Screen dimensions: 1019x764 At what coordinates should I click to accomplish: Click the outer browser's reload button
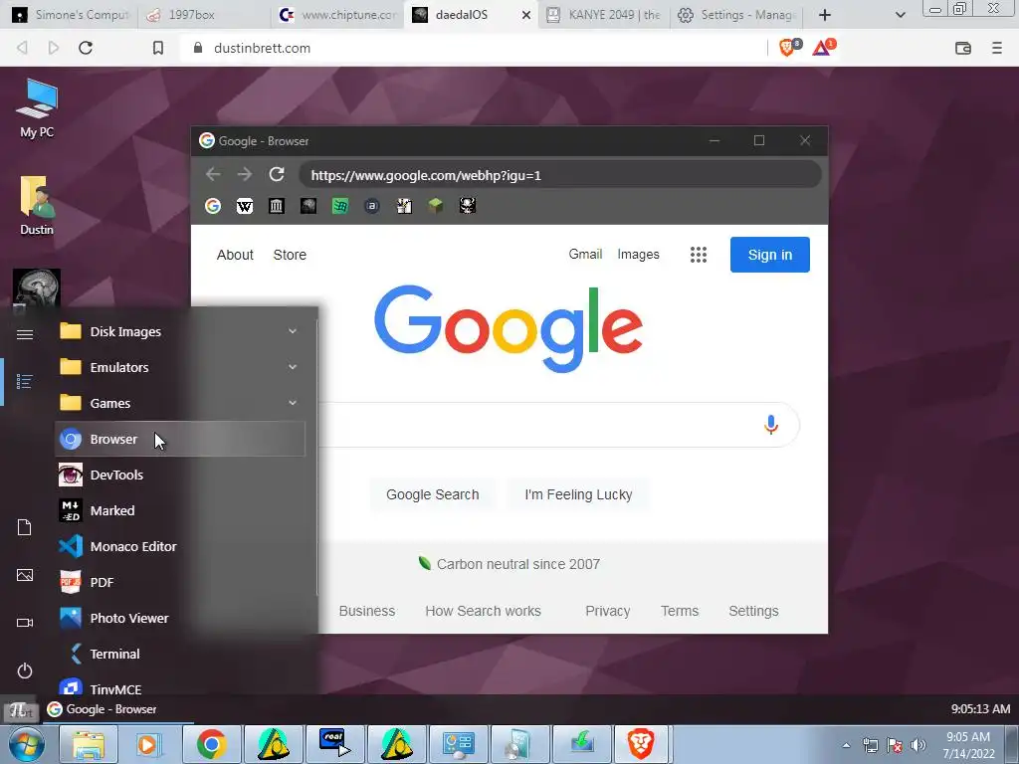click(x=86, y=48)
